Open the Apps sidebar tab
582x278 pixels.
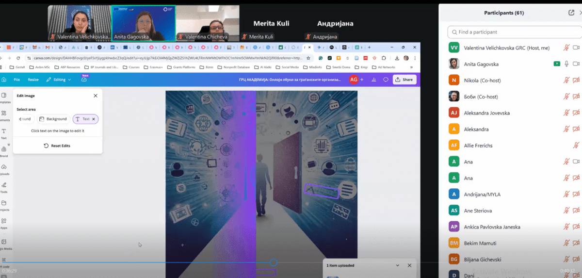coord(4,224)
